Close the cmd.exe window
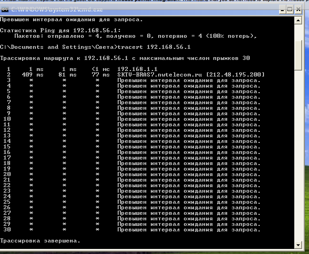Image resolution: width=309 pixels, height=254 pixels. point(298,10)
